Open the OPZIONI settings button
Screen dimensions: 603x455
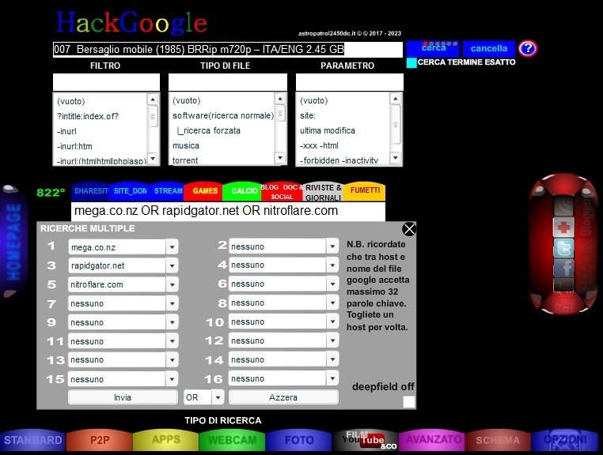[x=565, y=440]
